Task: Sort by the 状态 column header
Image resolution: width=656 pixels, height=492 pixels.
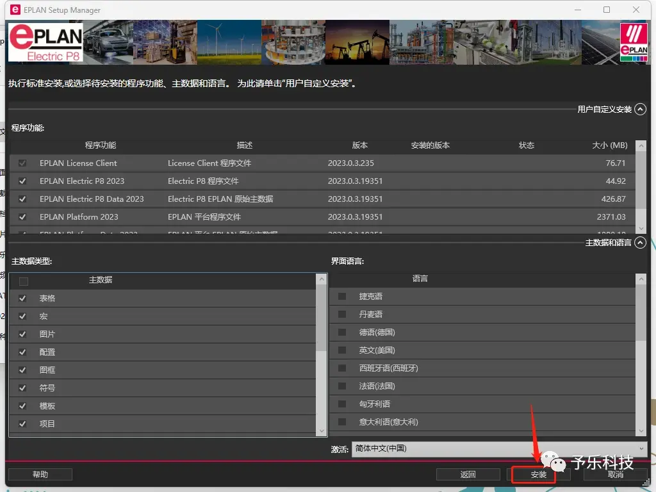Action: coord(527,145)
